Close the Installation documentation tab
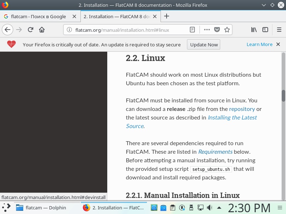 (155, 16)
